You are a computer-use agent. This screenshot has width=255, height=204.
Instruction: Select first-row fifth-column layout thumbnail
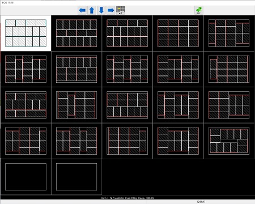click(229, 33)
